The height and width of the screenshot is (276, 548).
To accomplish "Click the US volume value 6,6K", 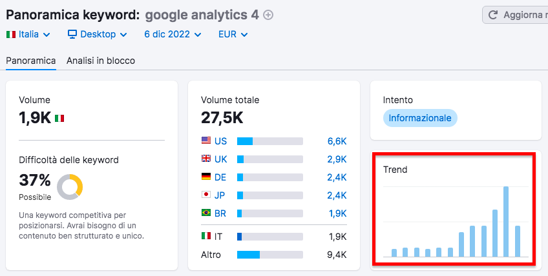I will (x=337, y=141).
